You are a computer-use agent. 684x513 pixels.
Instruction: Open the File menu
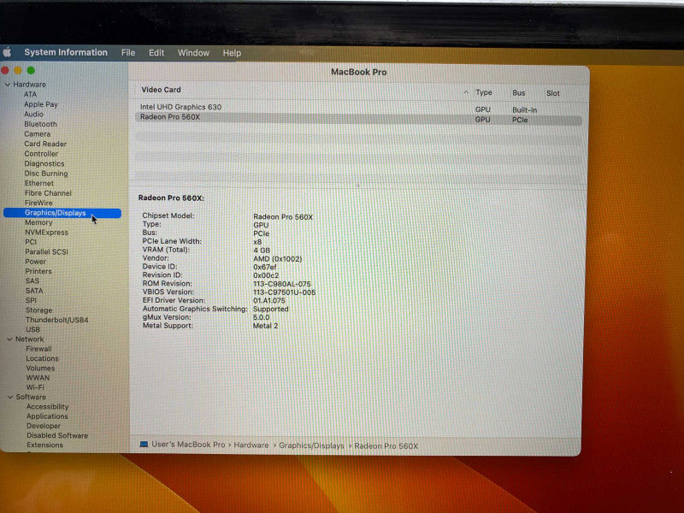pyautogui.click(x=127, y=53)
